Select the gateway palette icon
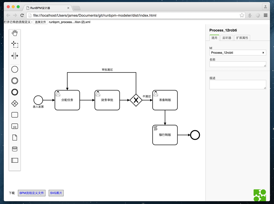The width and height of the screenshot is (274, 204). pyautogui.click(x=15, y=104)
